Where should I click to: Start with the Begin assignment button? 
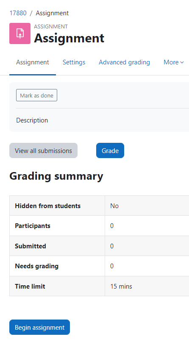pyautogui.click(x=40, y=327)
